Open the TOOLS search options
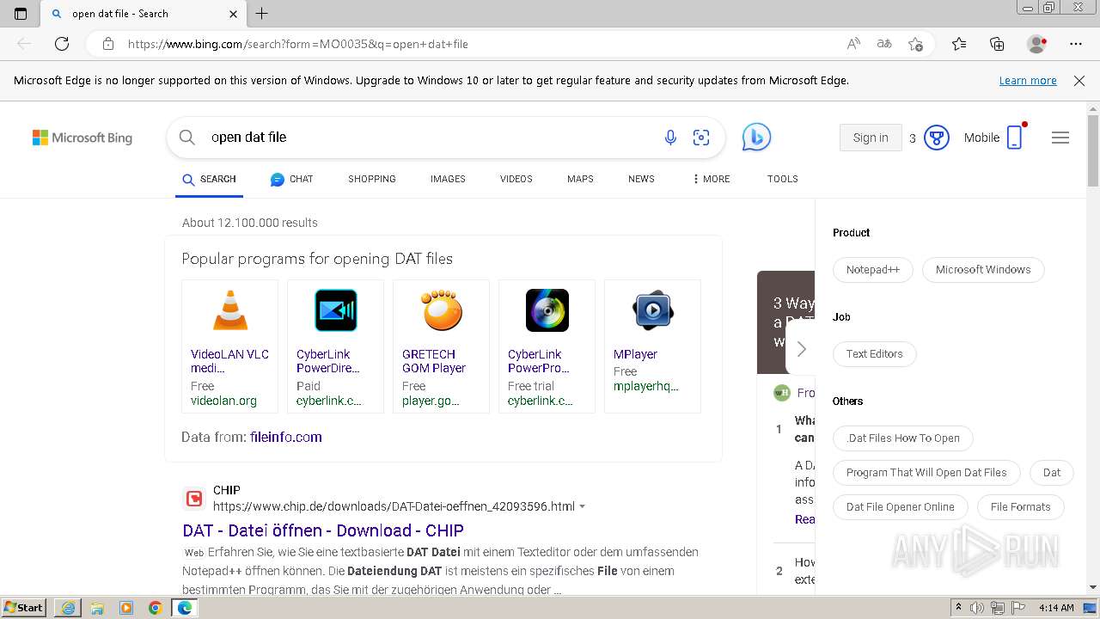The width and height of the screenshot is (1100, 619). [783, 179]
